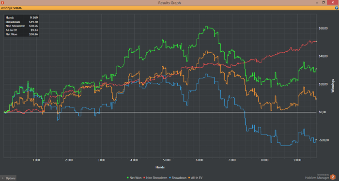This screenshot has width=339, height=181.
Task: Click the Results Graph window title
Action: pos(169,3)
